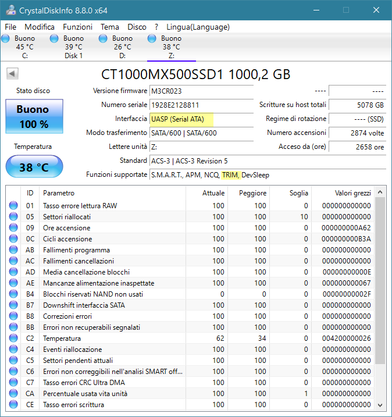Click the total host writes value 5078 GB
This screenshot has height=417, width=392.
pyautogui.click(x=357, y=105)
